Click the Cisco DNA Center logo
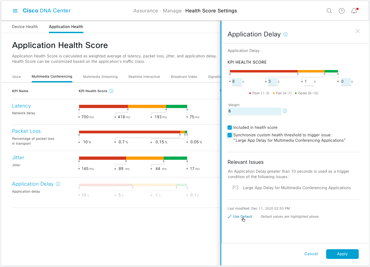Image resolution: width=370 pixels, height=267 pixels. (x=47, y=11)
